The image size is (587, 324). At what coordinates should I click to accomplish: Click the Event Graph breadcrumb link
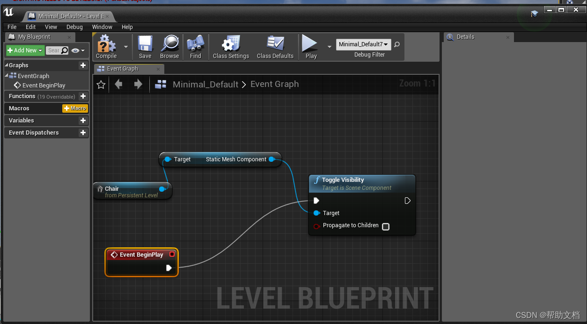click(274, 84)
